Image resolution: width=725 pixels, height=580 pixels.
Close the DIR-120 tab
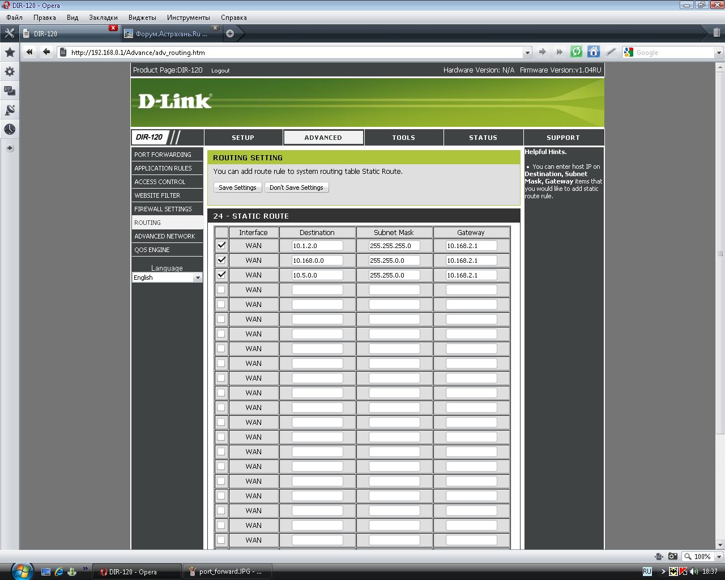tap(113, 28)
